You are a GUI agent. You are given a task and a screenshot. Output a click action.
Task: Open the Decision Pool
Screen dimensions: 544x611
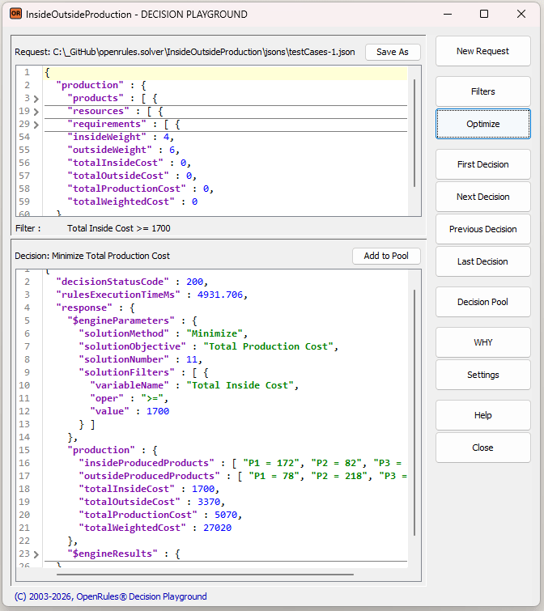coord(482,302)
